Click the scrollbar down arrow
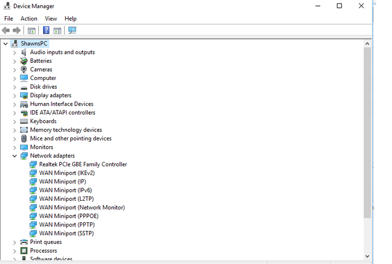The width and height of the screenshot is (392, 264). (x=367, y=256)
